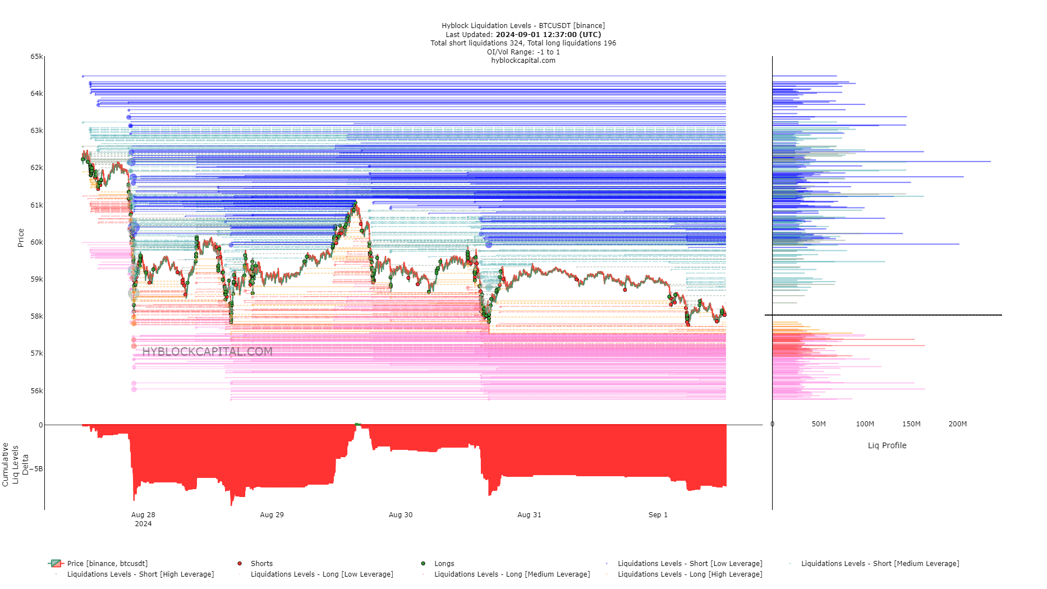Click the 63k price axis label
This screenshot has width=1047, height=589.
[x=36, y=131]
